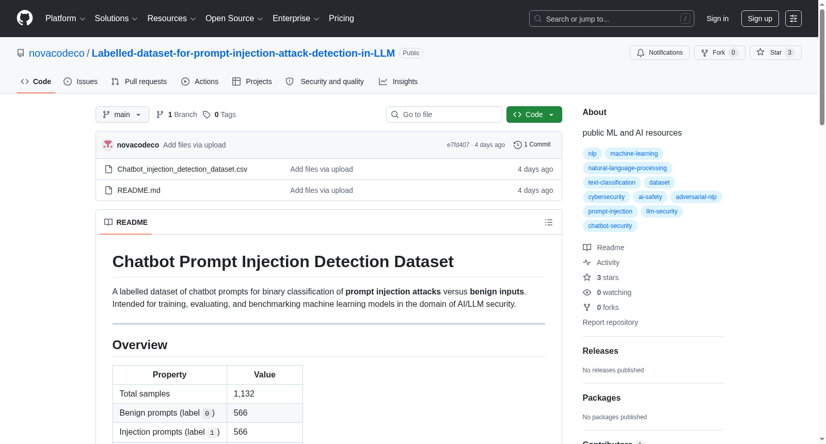826x444 pixels.
Task: Click the repository icon beside novacodeco
Action: (21, 53)
